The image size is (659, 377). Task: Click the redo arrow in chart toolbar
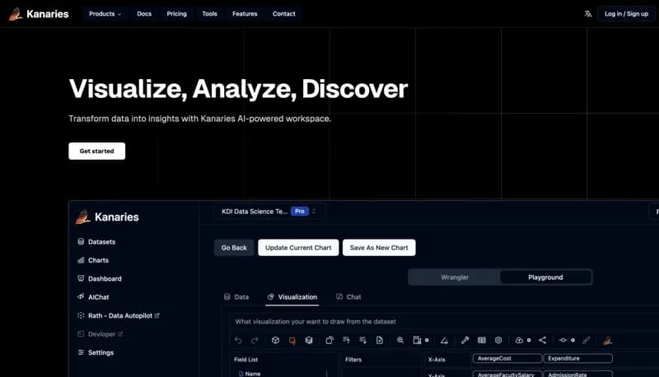pos(255,340)
